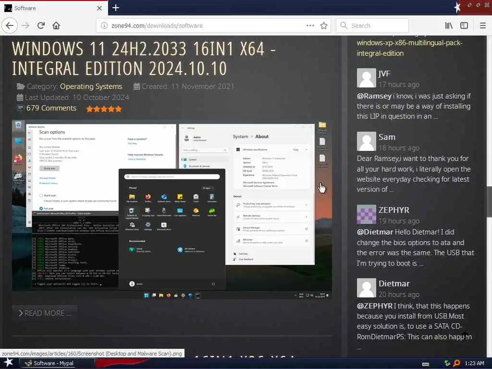Click the JVF commenter name
This screenshot has height=369, width=492.
point(384,74)
